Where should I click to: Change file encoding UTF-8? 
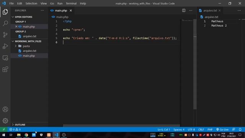tap(191, 130)
